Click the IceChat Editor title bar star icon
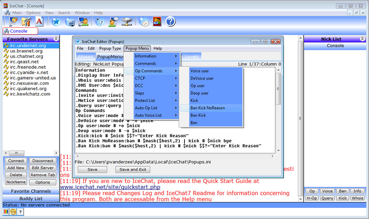This screenshot has height=219, width=369. (x=78, y=42)
